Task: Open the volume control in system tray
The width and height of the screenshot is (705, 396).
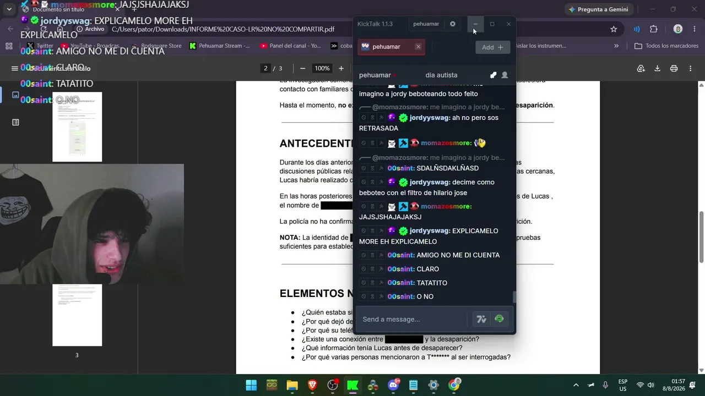Action: tap(650, 385)
